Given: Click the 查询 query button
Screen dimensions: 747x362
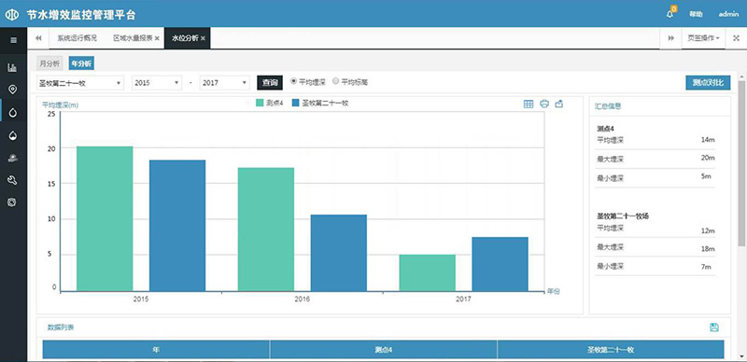Looking at the screenshot, I should click(x=270, y=83).
